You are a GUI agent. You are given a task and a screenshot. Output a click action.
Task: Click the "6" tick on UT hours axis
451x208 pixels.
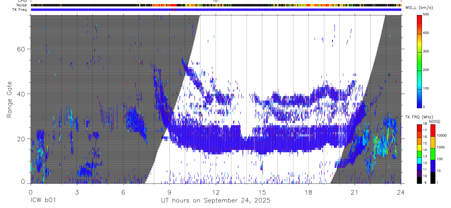click(123, 192)
